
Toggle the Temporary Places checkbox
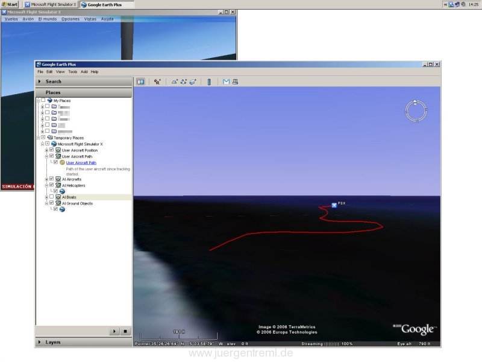pyautogui.click(x=43, y=138)
